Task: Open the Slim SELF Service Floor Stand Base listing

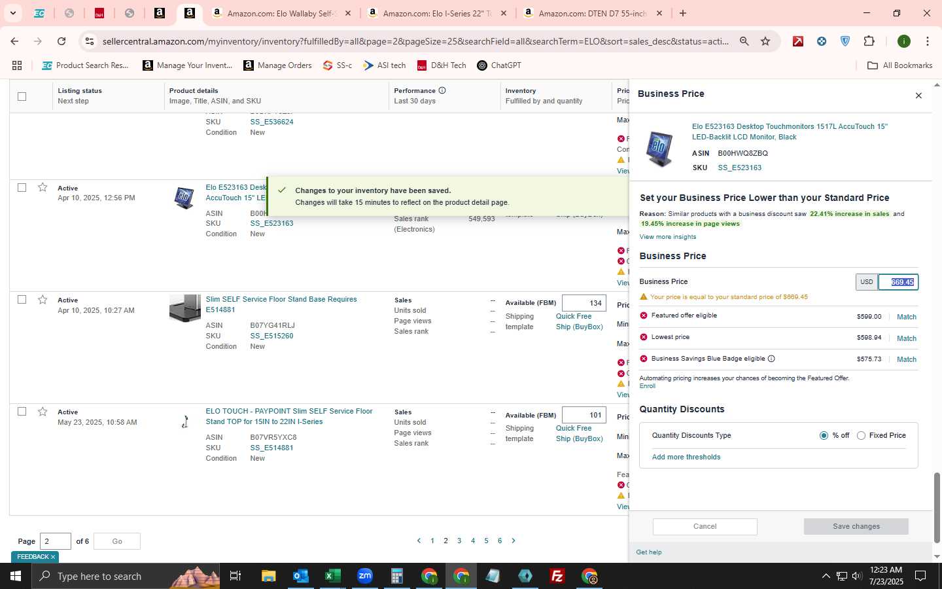Action: pos(281,304)
